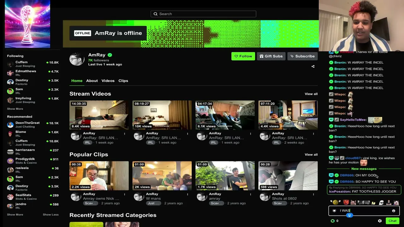Open options menu for Shots at 0802 clip
This screenshot has width=404, height=227.
[x=313, y=194]
